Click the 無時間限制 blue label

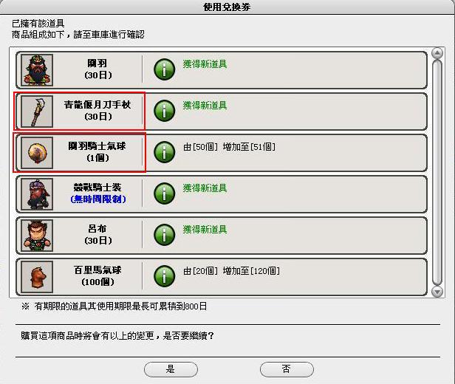pos(98,199)
